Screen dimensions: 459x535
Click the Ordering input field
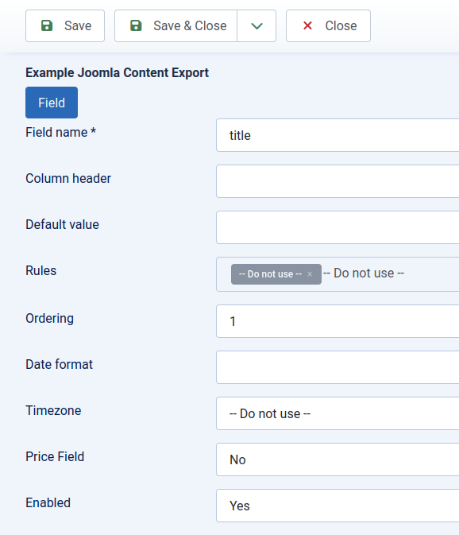337,321
